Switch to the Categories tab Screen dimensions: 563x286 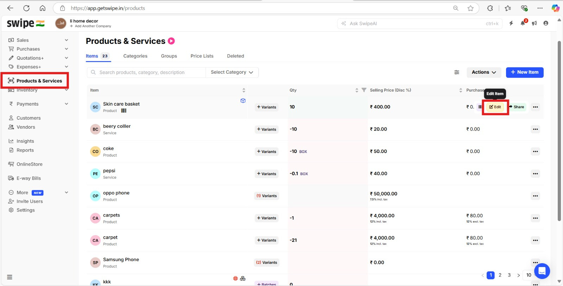[135, 56]
